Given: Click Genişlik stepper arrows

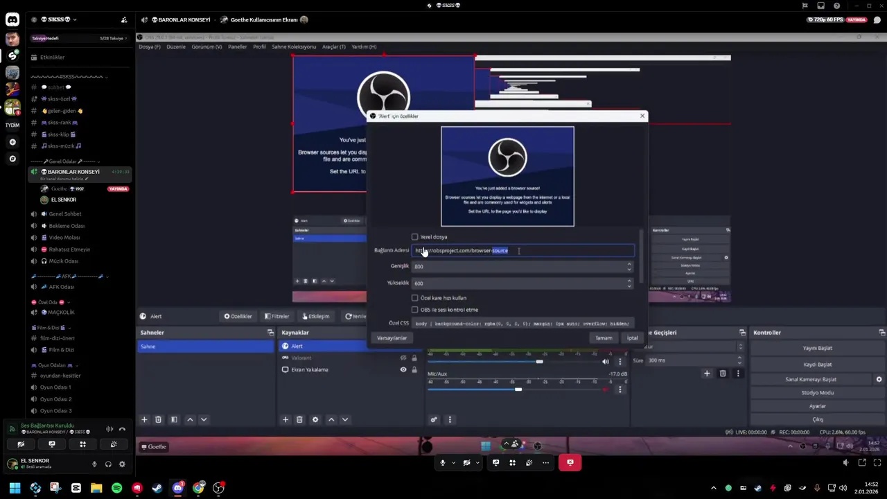Looking at the screenshot, I should (x=629, y=266).
